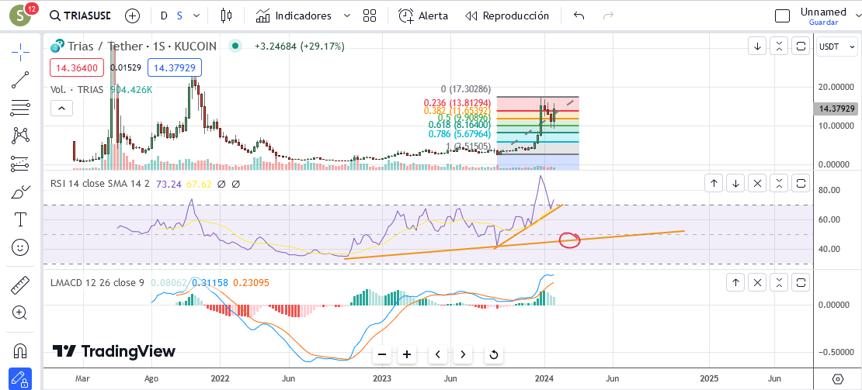Delete the LMACD pane
Image resolution: width=862 pixels, height=390 pixels.
pos(757,283)
